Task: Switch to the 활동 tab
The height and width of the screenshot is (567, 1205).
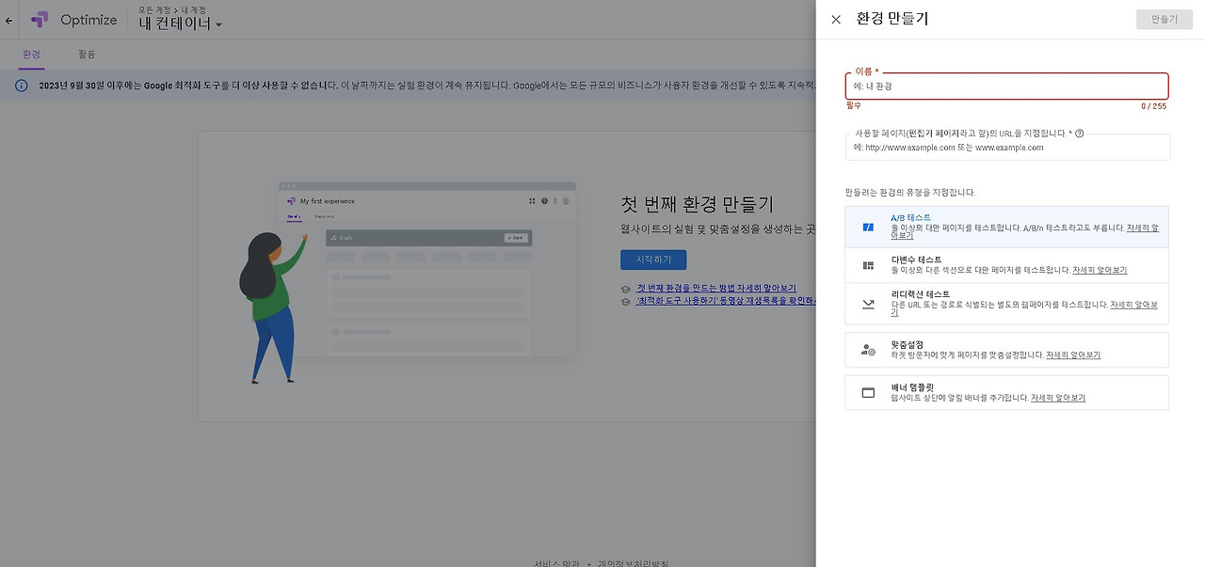Action: [88, 55]
